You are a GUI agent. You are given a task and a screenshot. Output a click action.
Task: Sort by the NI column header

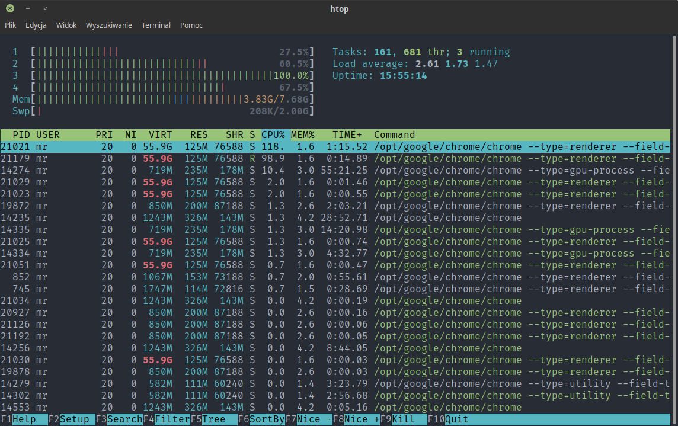pyautogui.click(x=130, y=135)
